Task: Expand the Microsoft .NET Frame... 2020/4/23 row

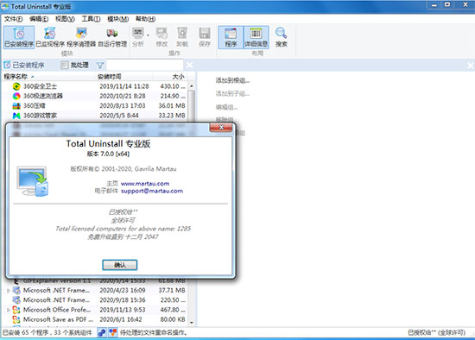Action: click(9, 290)
